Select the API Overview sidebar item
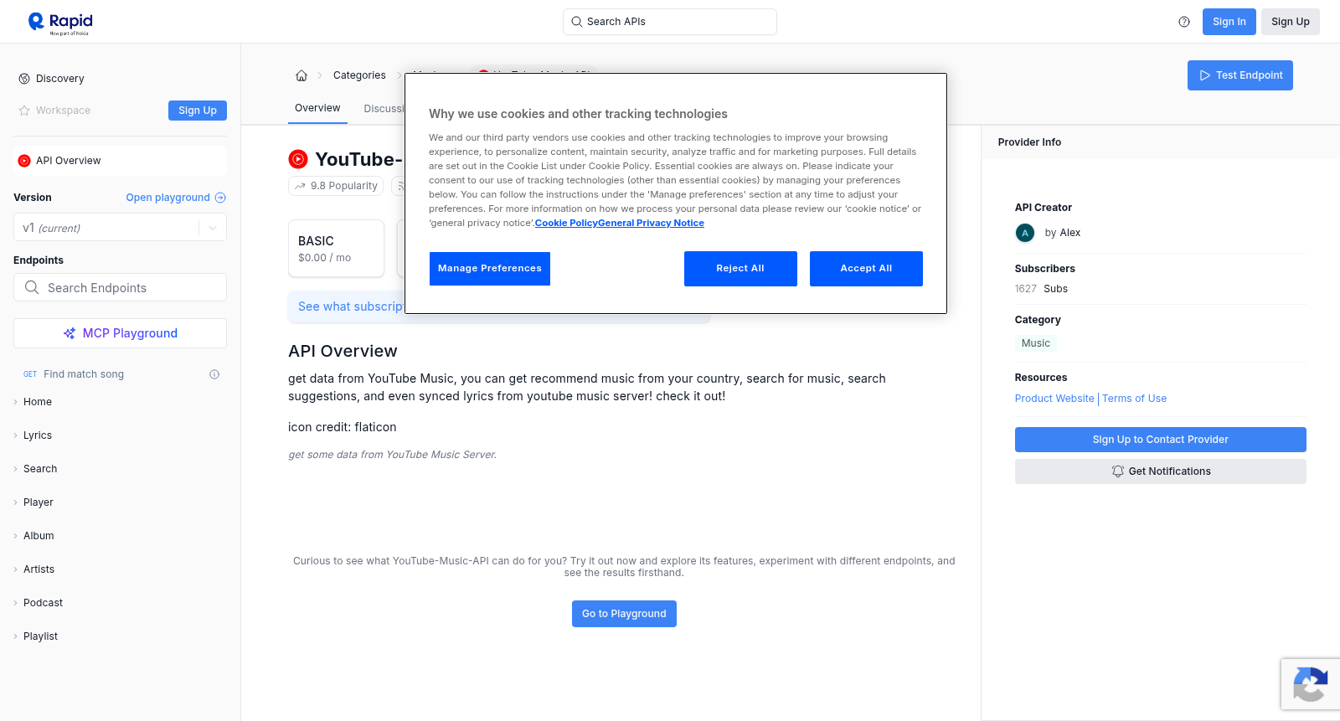The image size is (1340, 721). [120, 161]
